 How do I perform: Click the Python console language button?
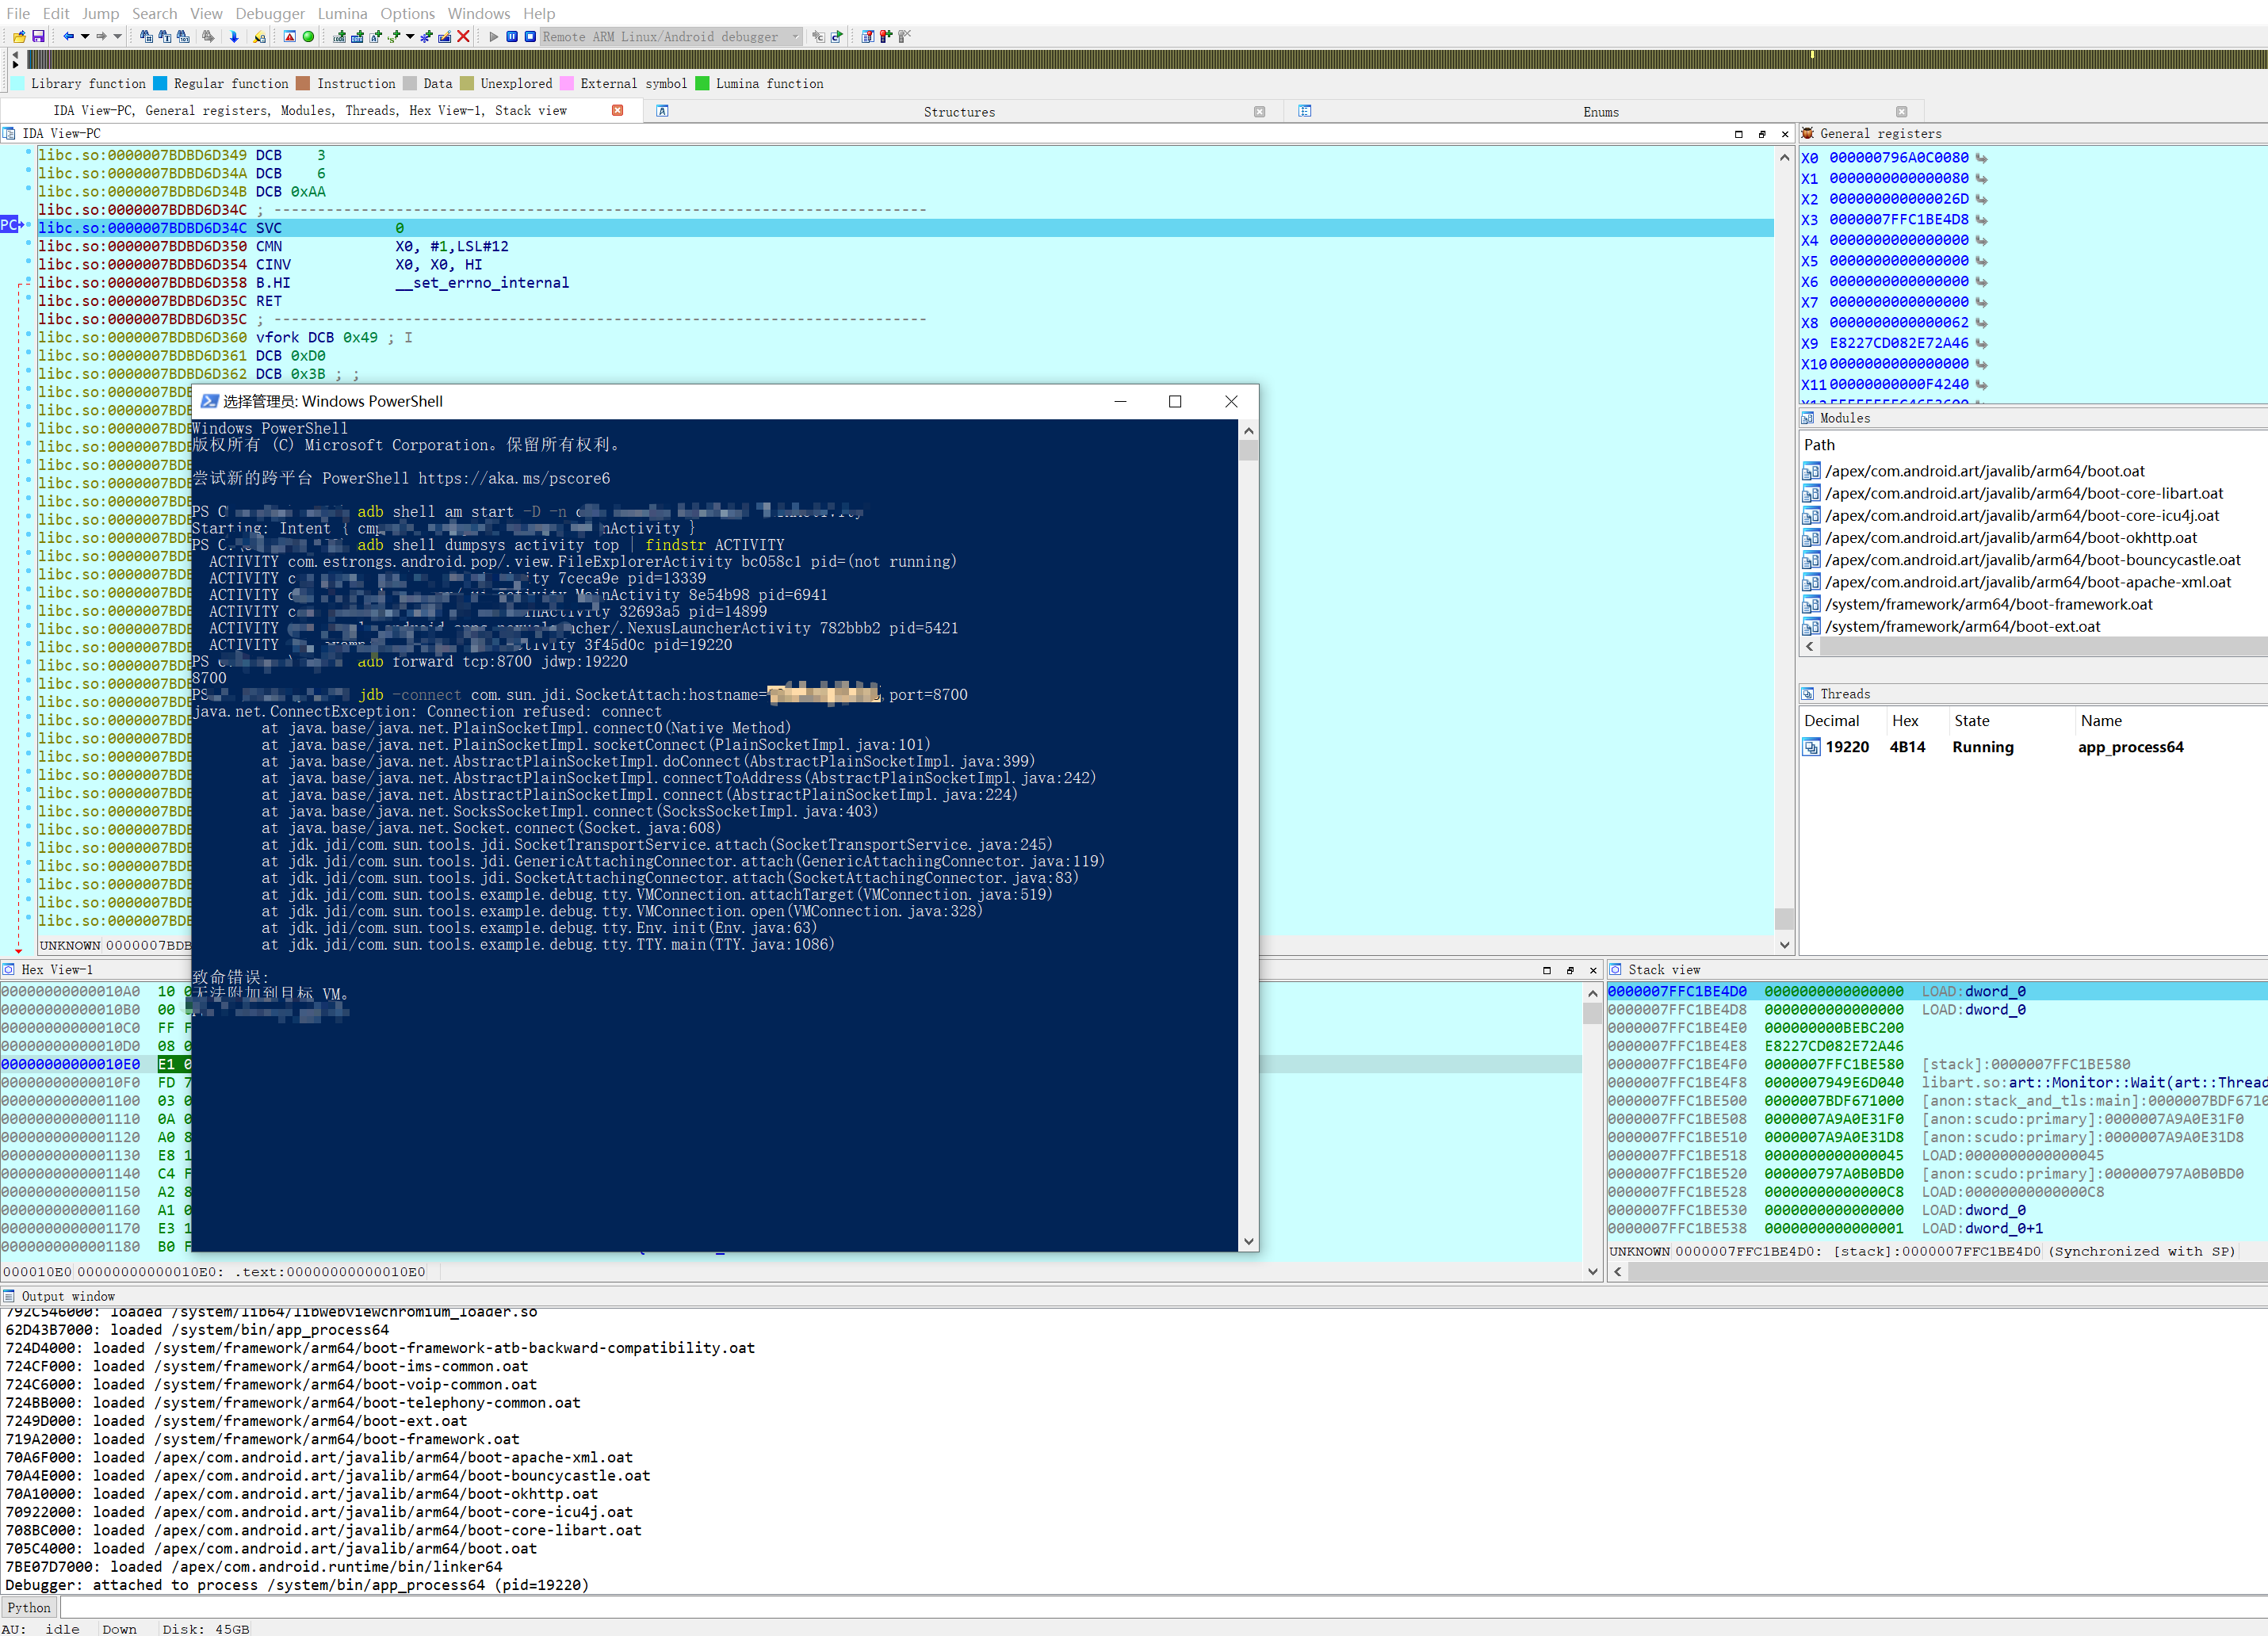pyautogui.click(x=29, y=1607)
